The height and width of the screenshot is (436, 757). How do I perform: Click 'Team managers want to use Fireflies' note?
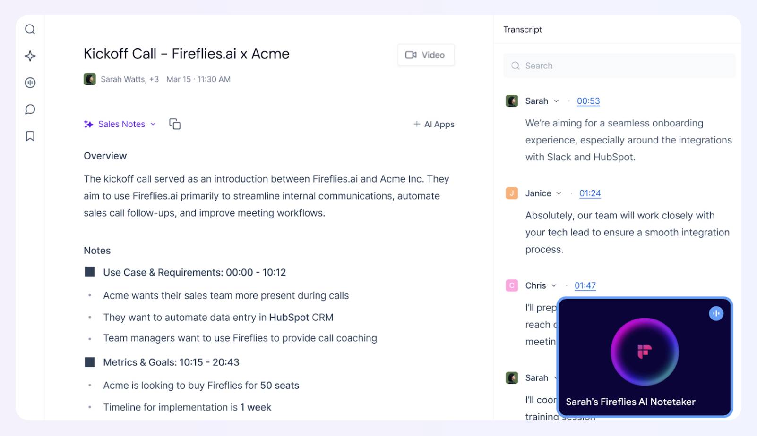[x=240, y=338]
